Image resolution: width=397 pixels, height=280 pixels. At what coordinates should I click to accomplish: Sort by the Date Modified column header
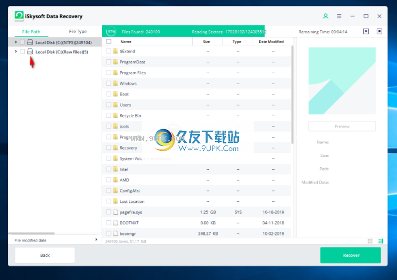(271, 42)
